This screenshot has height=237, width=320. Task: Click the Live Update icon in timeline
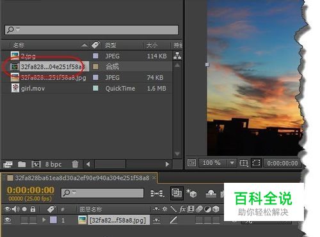tap(177, 194)
